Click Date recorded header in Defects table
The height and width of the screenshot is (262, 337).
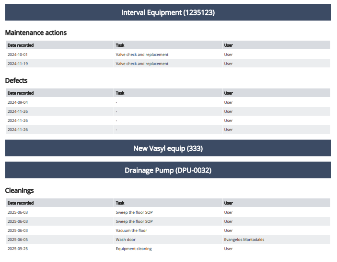21,93
